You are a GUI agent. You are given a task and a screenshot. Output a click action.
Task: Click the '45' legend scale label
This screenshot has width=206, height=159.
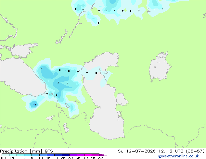pyautogui.click(x=93, y=158)
